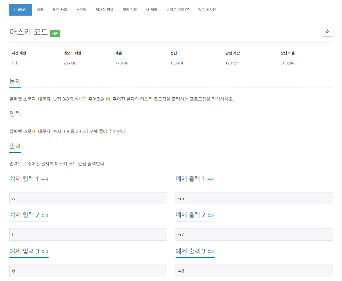Open the 11654번 problem tab

tap(20, 10)
